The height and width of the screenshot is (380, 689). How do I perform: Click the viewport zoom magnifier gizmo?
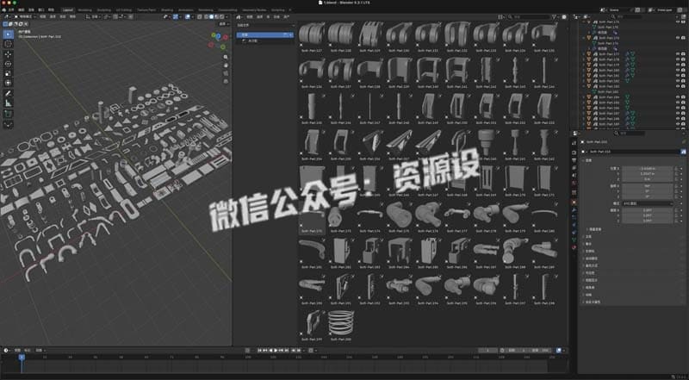226,57
